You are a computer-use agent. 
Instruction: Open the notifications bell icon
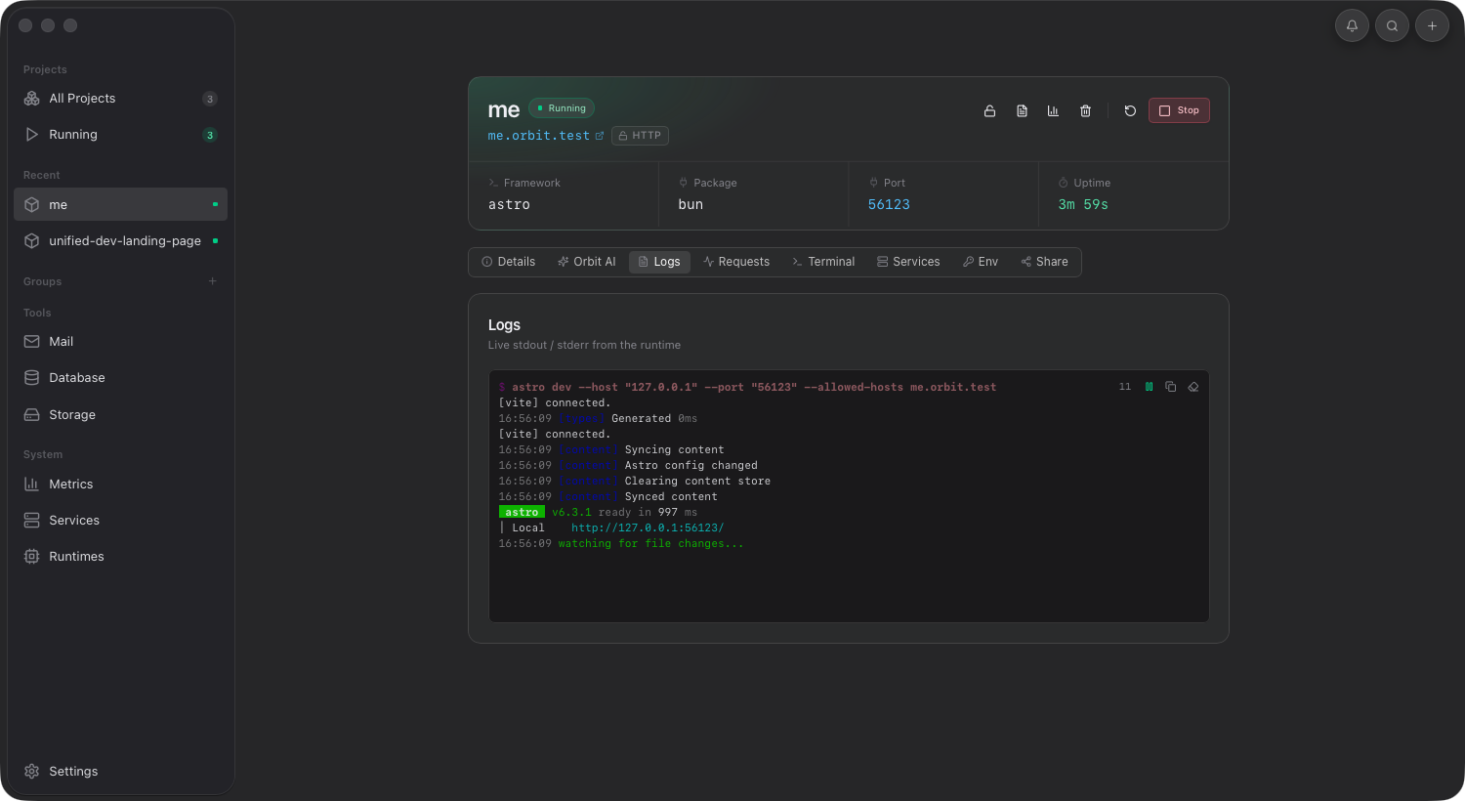point(1352,25)
